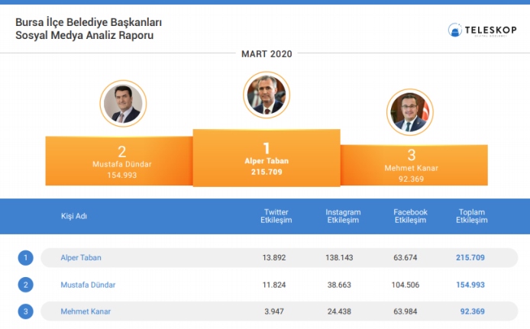Click the Kişi Adı column header

click(74, 216)
